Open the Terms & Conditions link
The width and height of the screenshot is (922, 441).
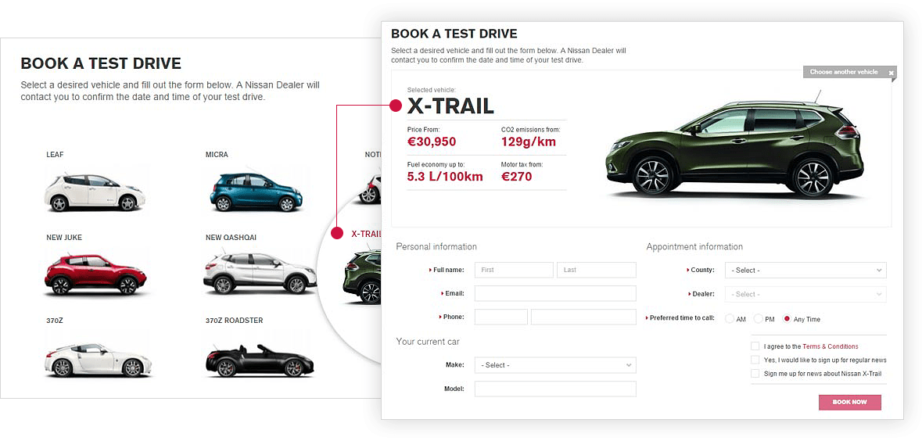830,346
